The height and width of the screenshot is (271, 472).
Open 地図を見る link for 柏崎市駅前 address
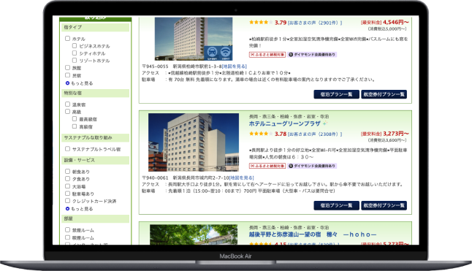pos(235,66)
